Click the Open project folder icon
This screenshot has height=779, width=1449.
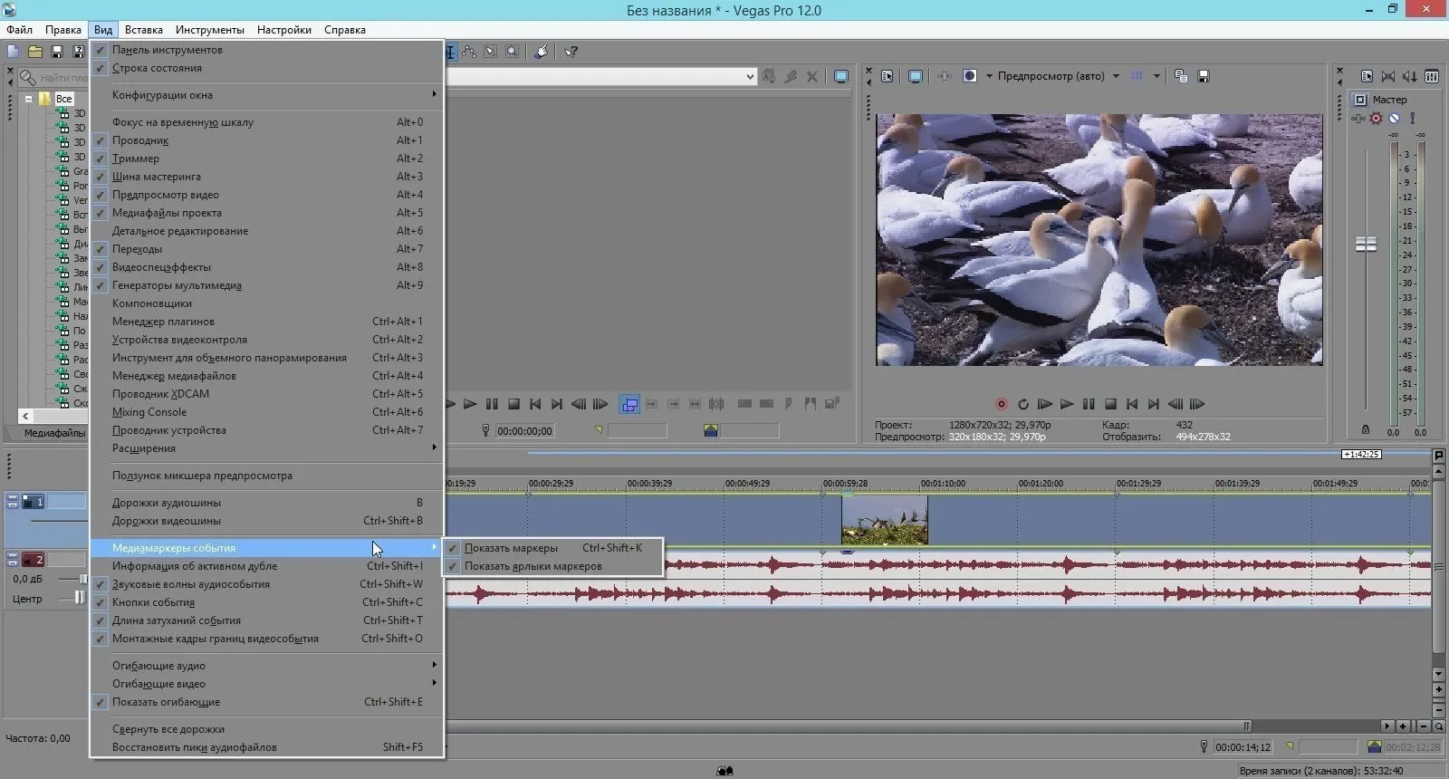[x=35, y=52]
